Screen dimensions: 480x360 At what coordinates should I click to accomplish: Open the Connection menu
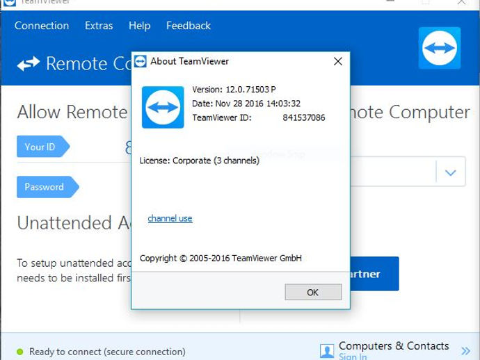[x=42, y=26]
